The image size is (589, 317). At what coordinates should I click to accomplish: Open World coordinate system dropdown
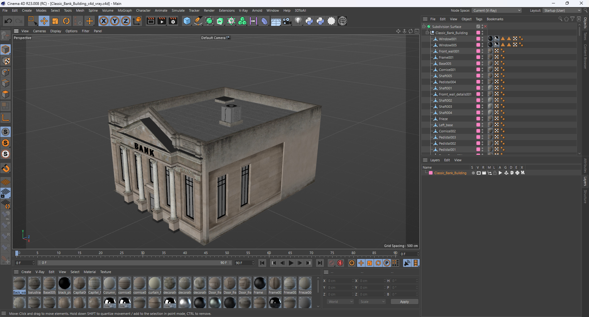340,302
